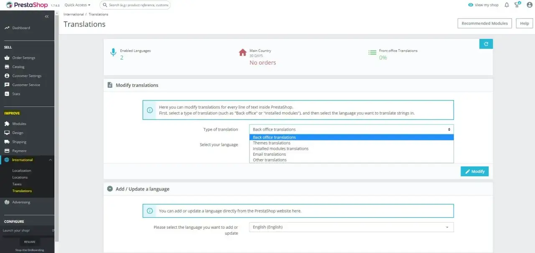535x253 pixels.
Task: Click the eye icon beside View my shop
Action: tap(471, 5)
